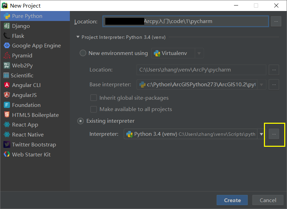Close the New Project dialog

pos(276,5)
